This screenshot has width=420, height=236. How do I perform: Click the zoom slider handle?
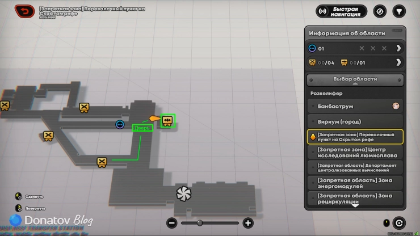(200, 223)
